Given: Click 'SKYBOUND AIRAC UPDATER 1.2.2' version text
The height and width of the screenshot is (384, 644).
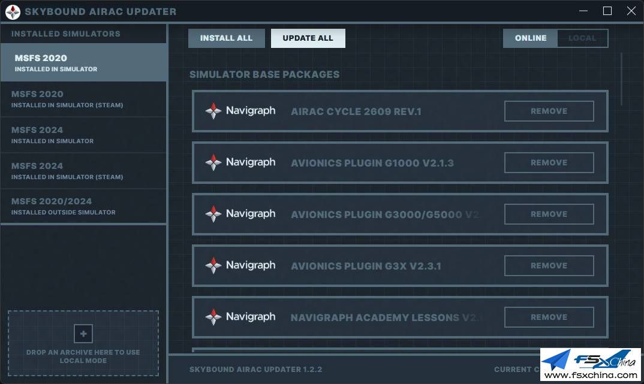Looking at the screenshot, I should pos(255,369).
